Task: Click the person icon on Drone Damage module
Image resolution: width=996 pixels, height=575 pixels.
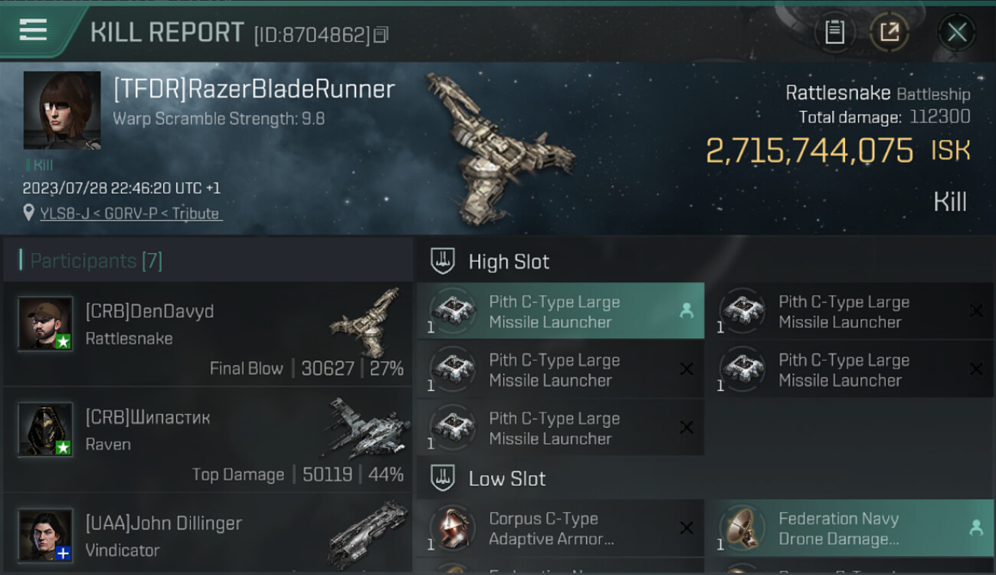Action: tap(976, 527)
